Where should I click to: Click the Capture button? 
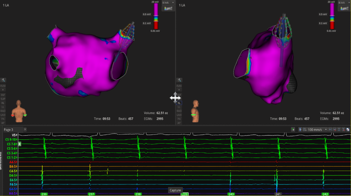pos(175,190)
